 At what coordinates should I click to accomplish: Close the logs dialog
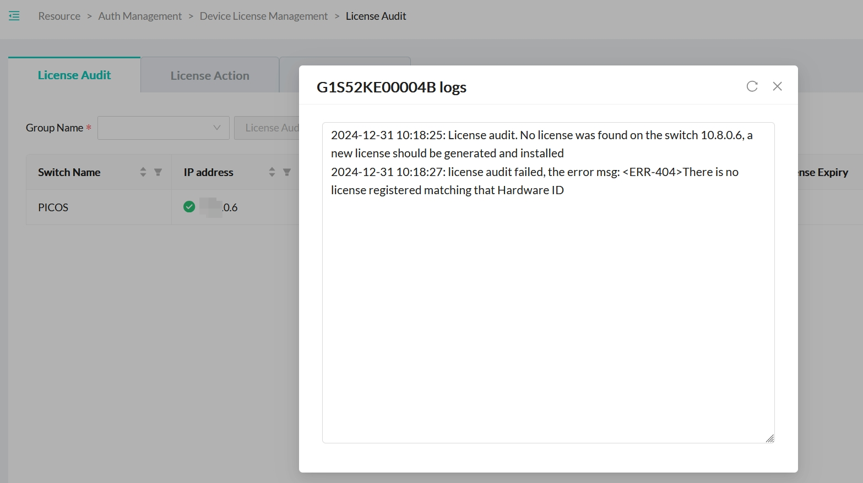777,86
